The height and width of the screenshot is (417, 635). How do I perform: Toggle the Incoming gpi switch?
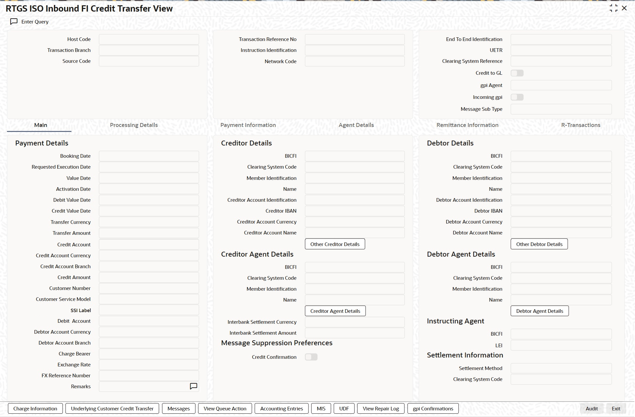[x=517, y=97]
